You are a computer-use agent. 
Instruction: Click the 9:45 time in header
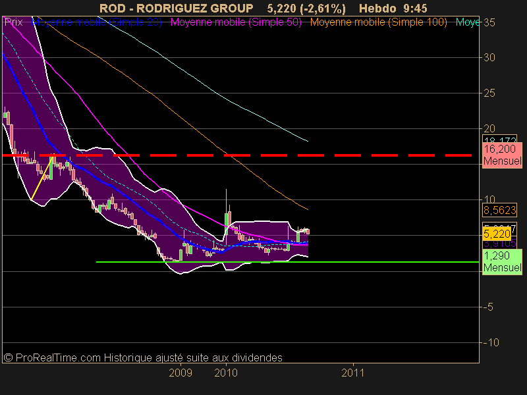point(415,9)
